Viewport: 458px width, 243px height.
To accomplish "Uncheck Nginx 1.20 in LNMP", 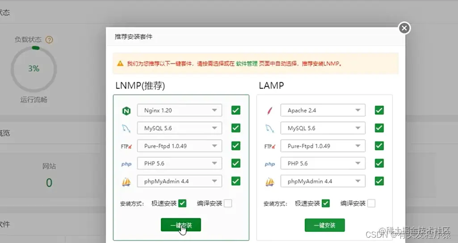I will (x=236, y=110).
